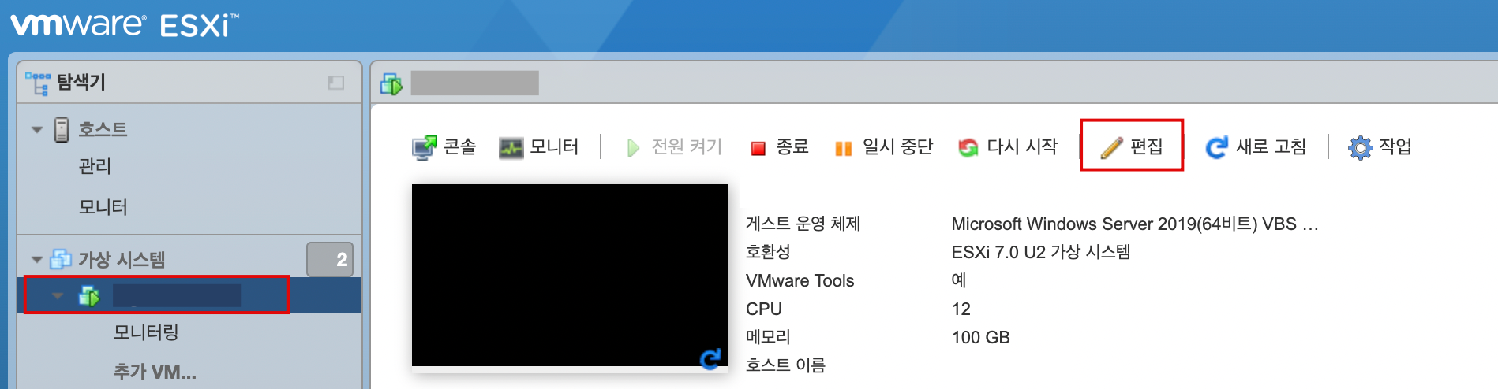
Task: Click 게스트 운영 체제 label
Action: pos(803,224)
